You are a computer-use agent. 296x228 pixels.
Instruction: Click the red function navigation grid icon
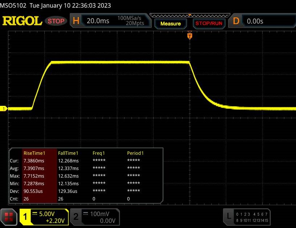[9, 217]
